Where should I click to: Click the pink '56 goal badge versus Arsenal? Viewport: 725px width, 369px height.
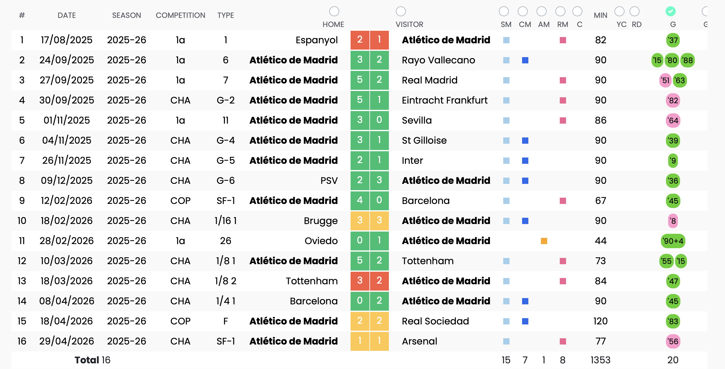(x=673, y=341)
